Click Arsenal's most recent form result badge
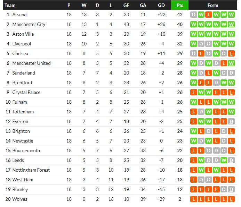This screenshot has height=207, width=241. coord(232,15)
